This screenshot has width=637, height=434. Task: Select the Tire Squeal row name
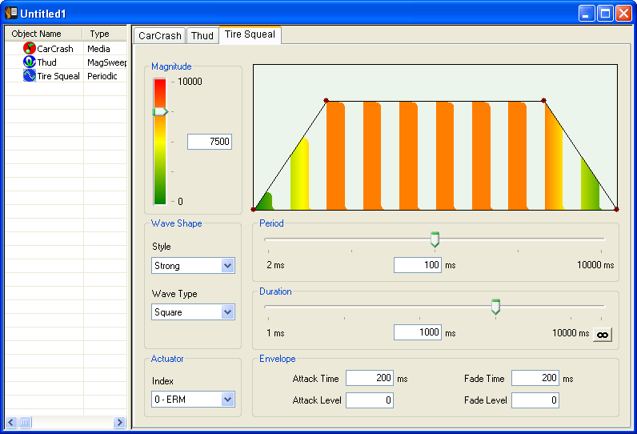pyautogui.click(x=58, y=76)
